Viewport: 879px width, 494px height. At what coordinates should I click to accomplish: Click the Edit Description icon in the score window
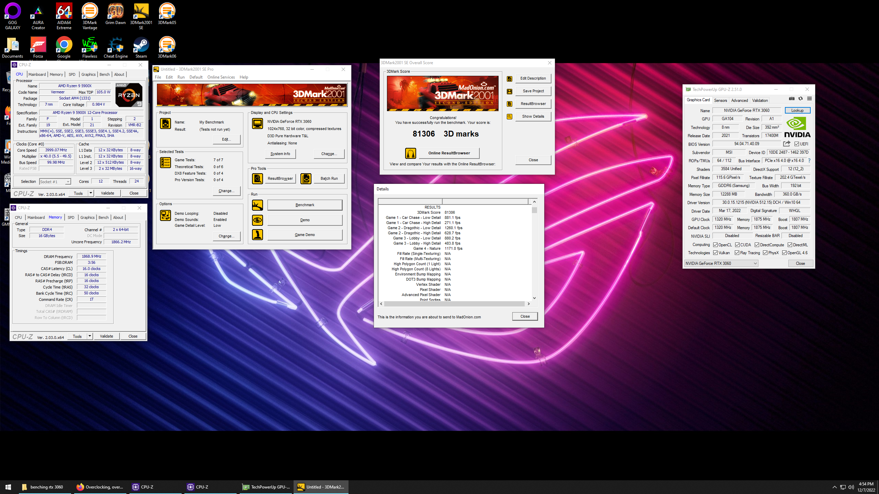[510, 79]
